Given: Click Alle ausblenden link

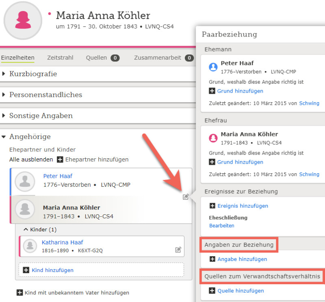Looking at the screenshot, I should [31, 160].
